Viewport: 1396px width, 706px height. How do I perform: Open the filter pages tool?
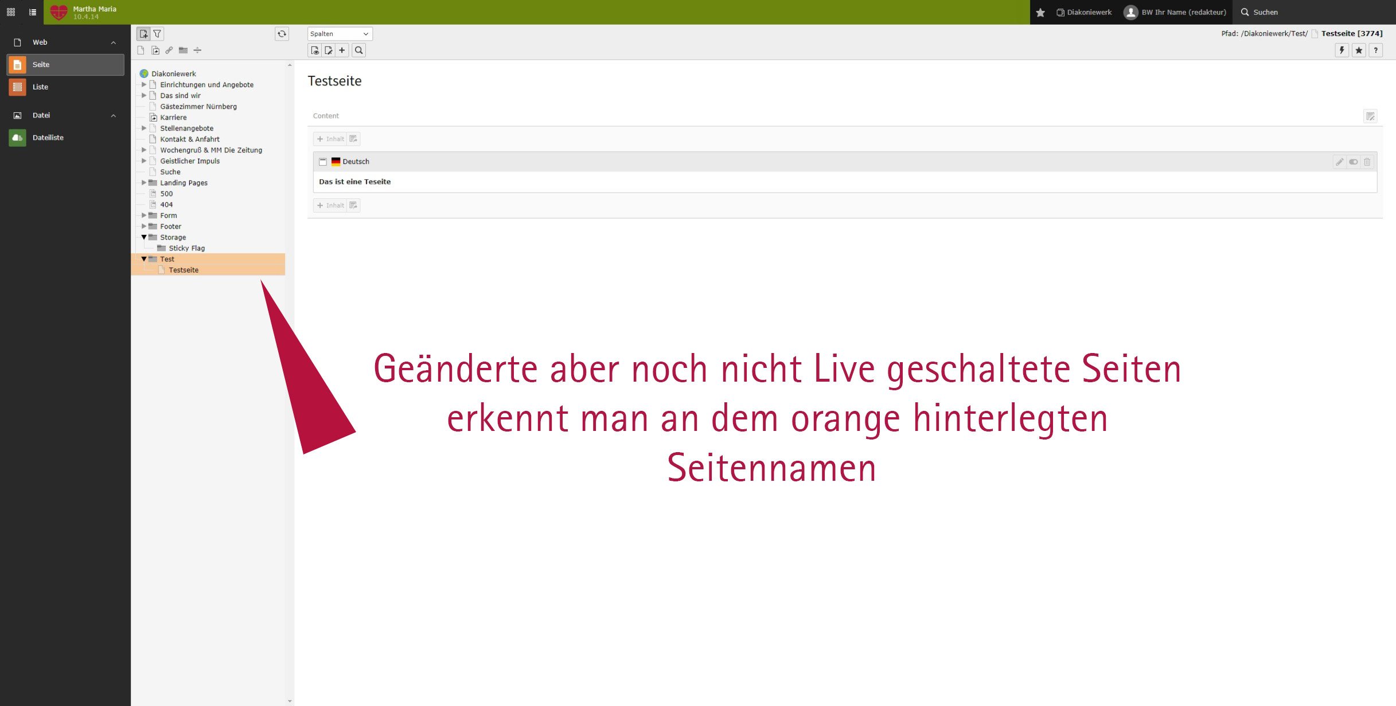[x=157, y=34]
